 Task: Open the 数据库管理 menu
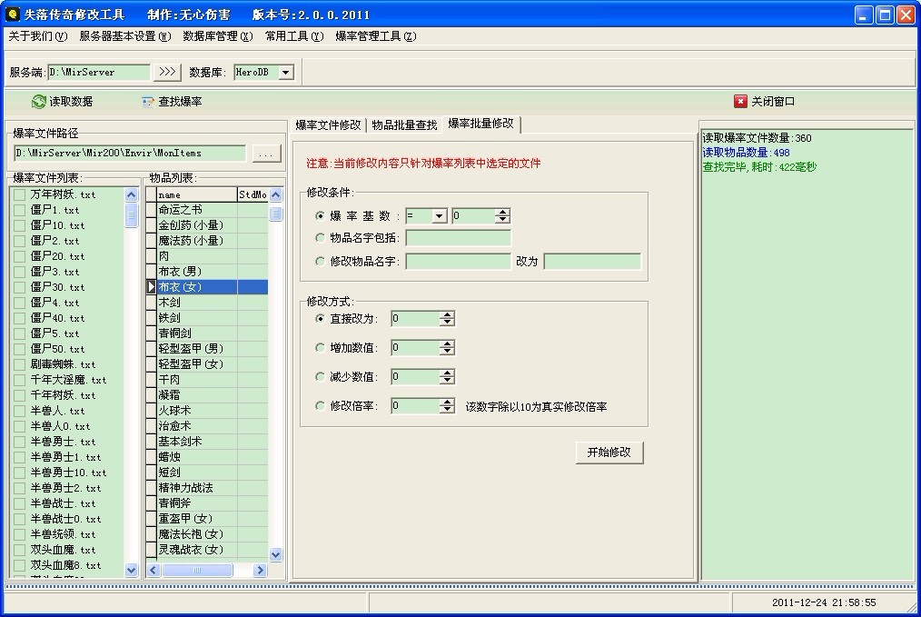tap(217, 36)
